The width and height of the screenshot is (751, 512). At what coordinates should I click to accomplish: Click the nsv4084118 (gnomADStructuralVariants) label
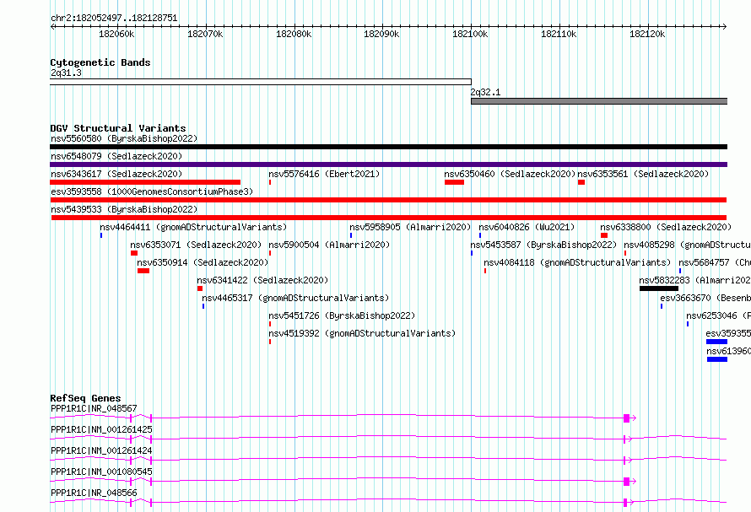click(x=578, y=262)
